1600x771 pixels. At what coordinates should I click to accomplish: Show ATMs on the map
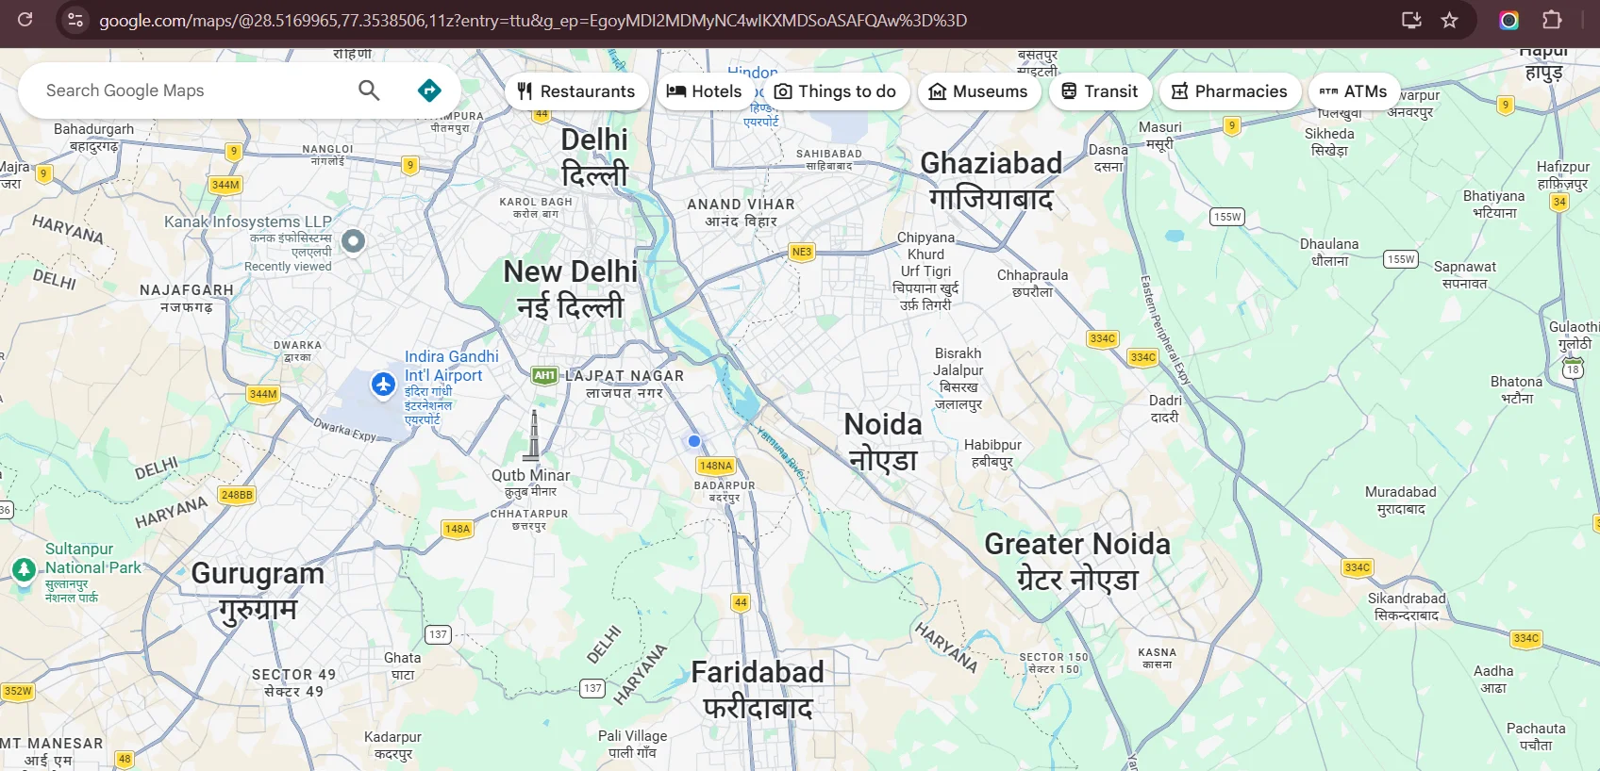(x=1353, y=91)
